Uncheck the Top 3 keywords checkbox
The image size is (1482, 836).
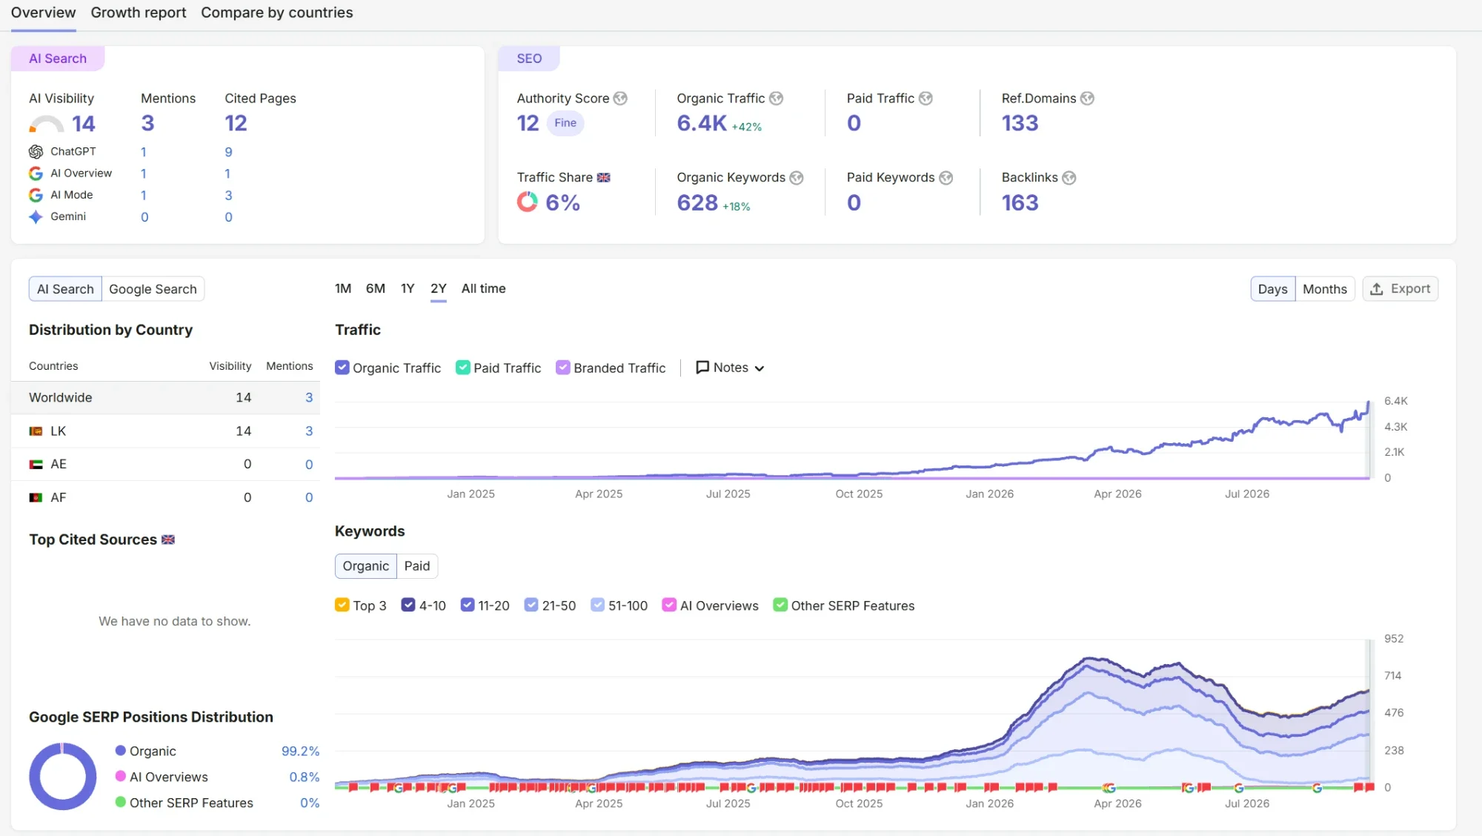coord(342,606)
